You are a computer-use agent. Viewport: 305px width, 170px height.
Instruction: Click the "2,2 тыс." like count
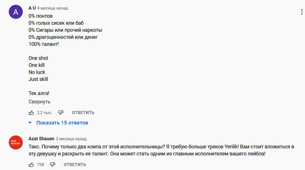tap(44, 113)
